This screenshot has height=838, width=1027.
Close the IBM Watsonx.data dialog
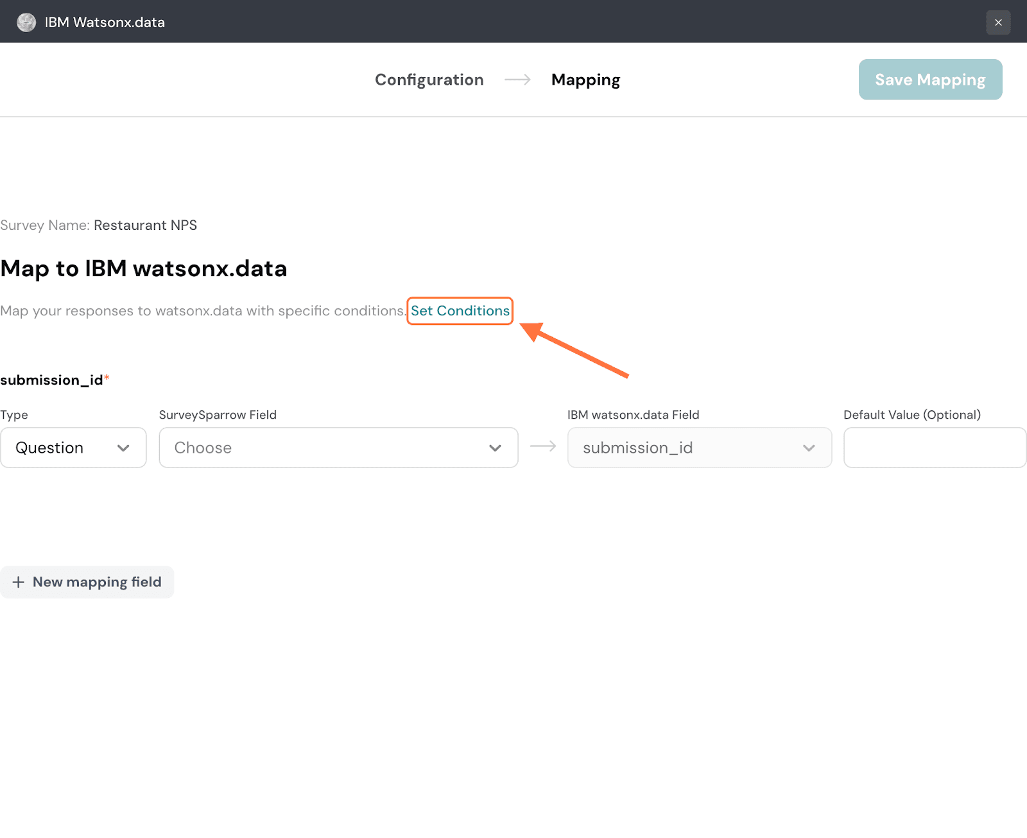pos(998,22)
